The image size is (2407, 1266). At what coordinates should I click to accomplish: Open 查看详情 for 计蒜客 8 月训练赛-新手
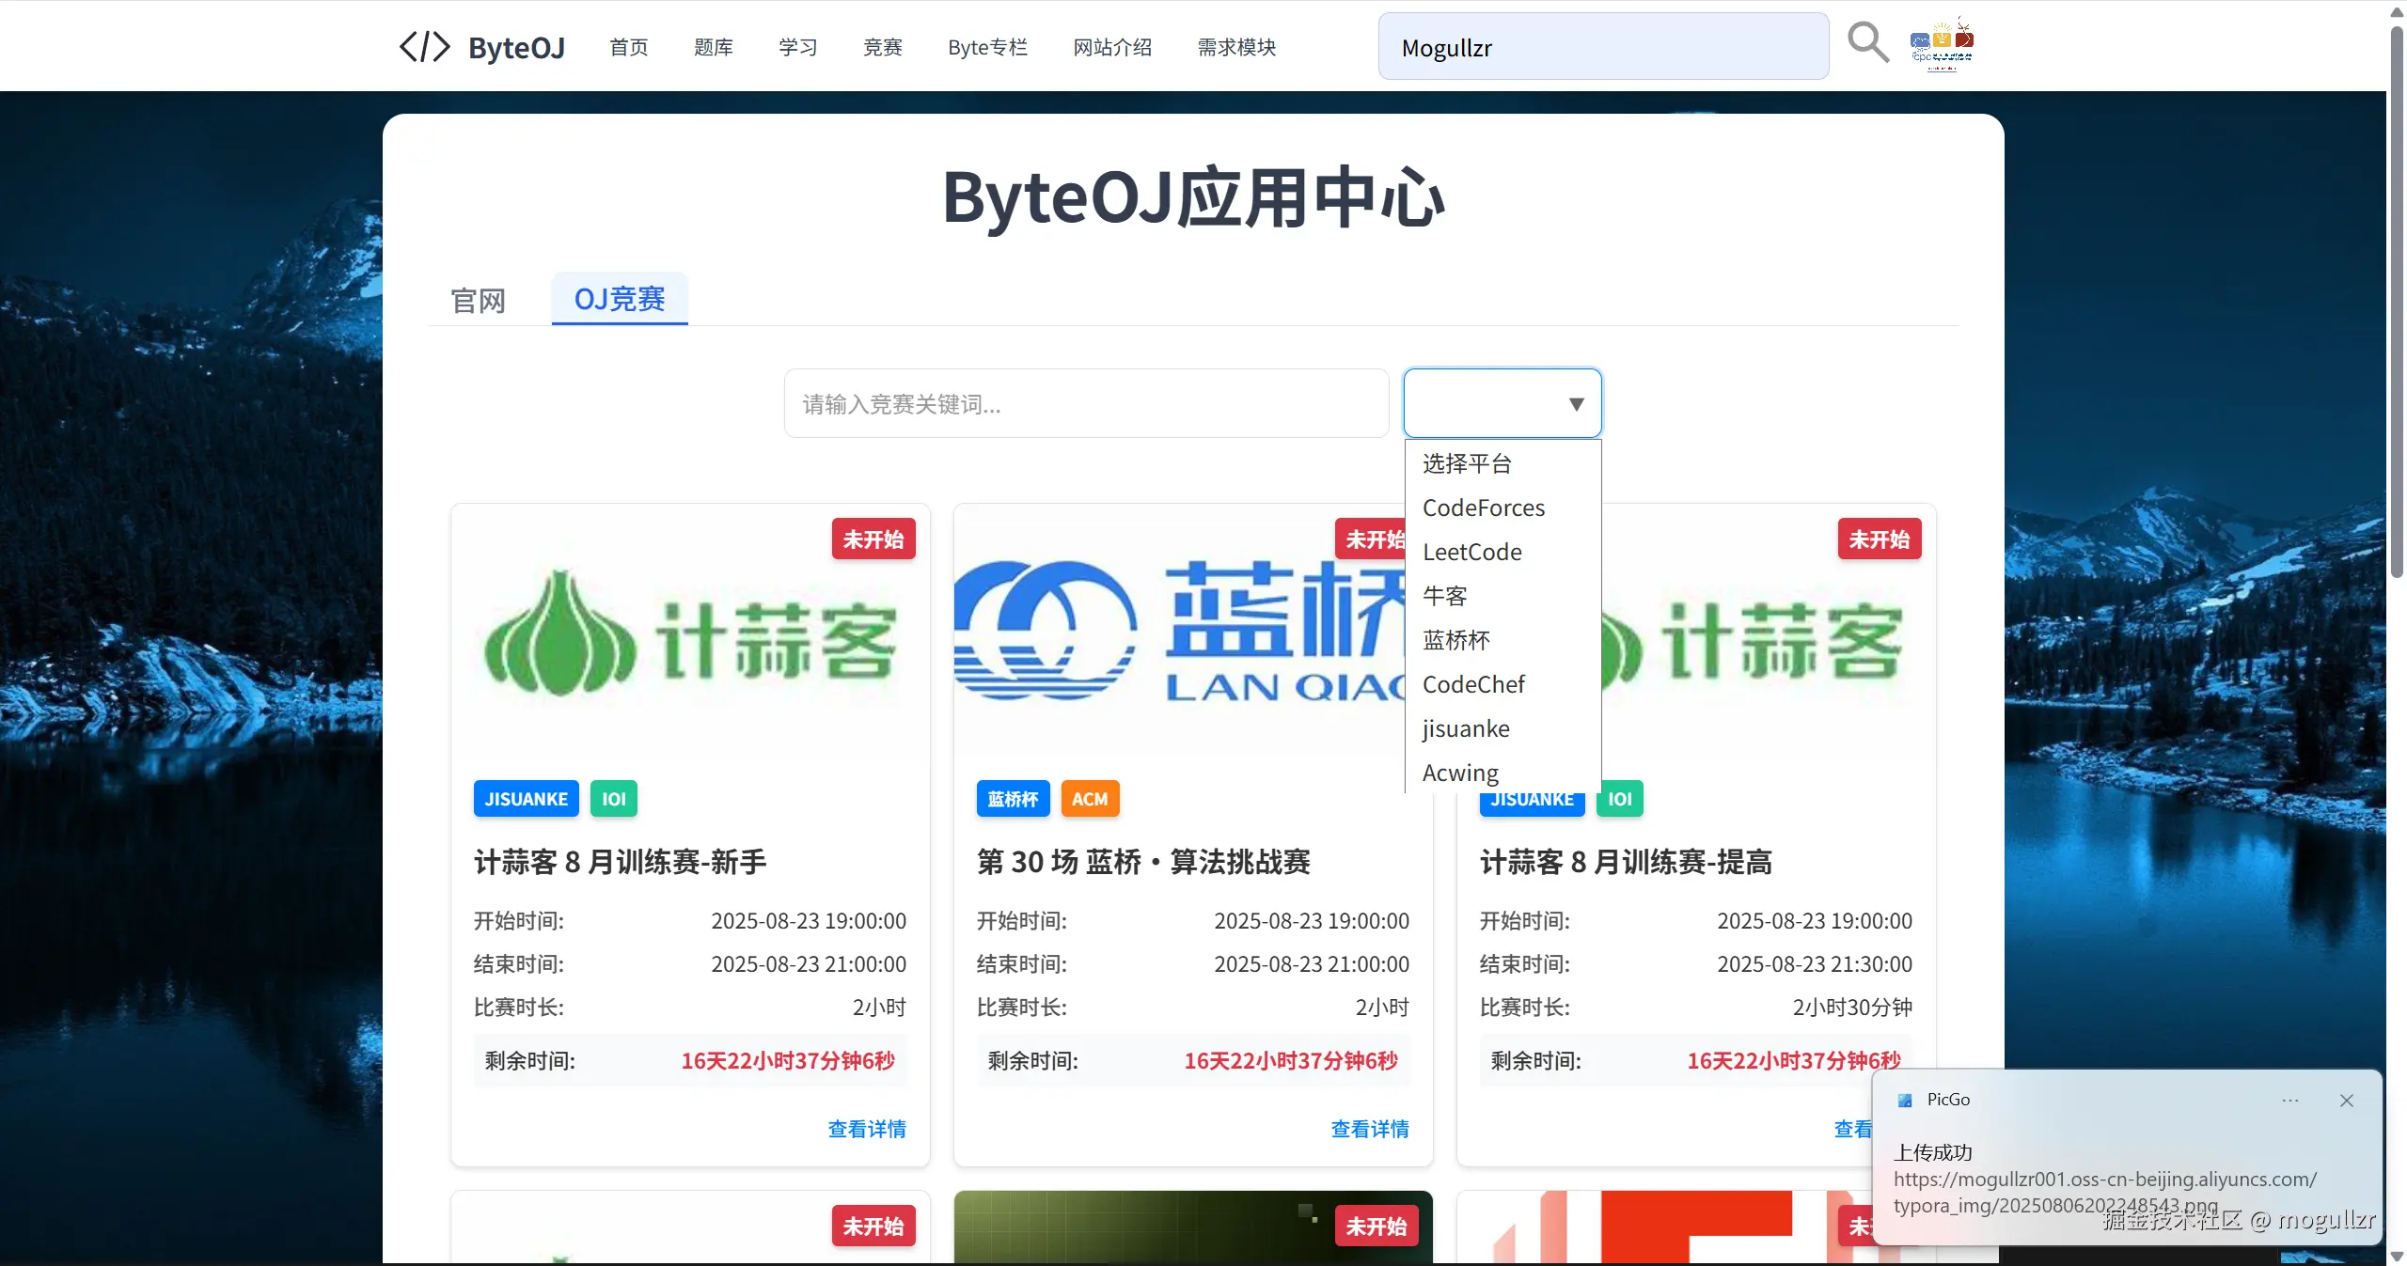click(x=866, y=1129)
